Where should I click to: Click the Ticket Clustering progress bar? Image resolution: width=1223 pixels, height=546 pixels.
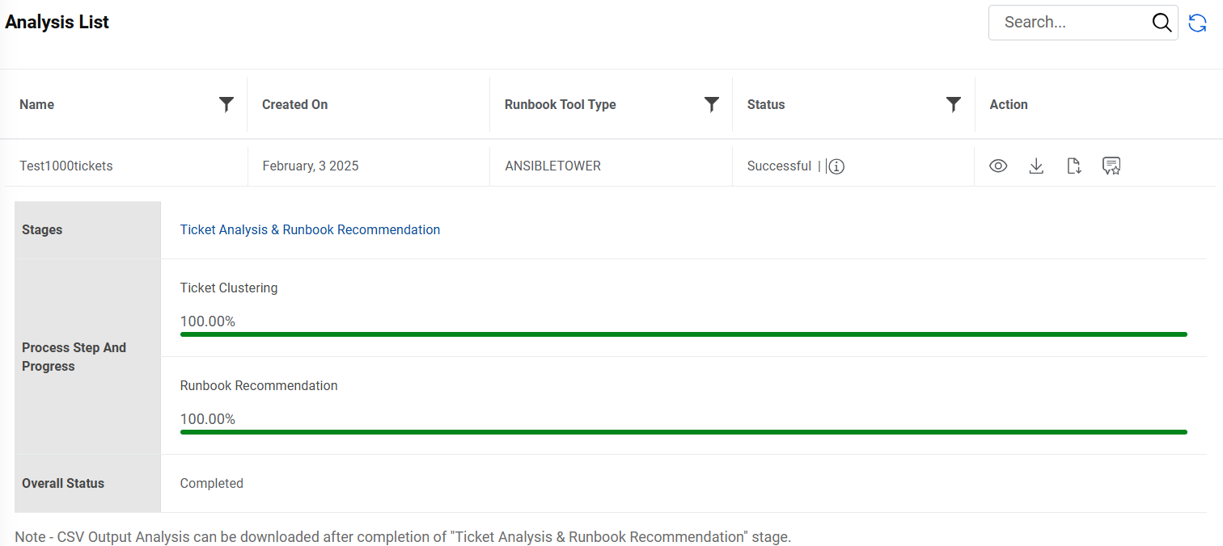point(683,334)
